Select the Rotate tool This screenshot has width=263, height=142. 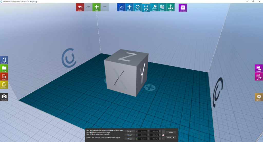pos(137,7)
